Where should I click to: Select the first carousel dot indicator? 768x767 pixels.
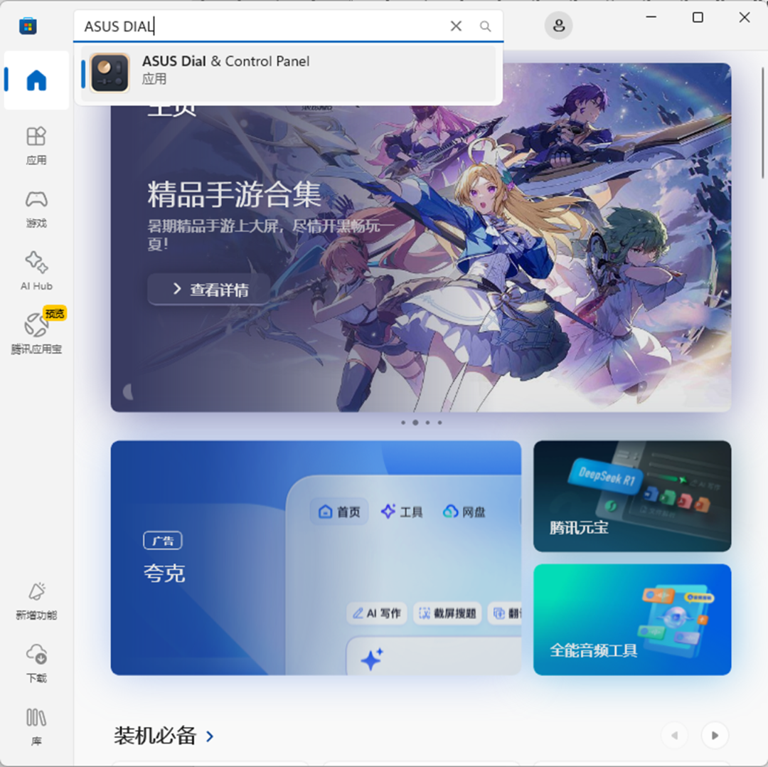click(x=403, y=423)
